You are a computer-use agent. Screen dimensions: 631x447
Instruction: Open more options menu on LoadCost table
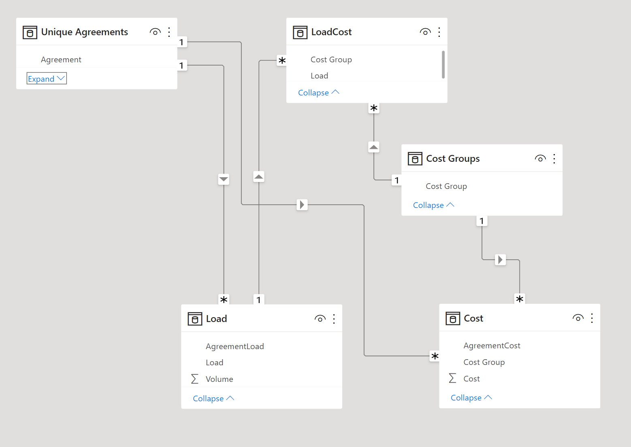pyautogui.click(x=439, y=32)
